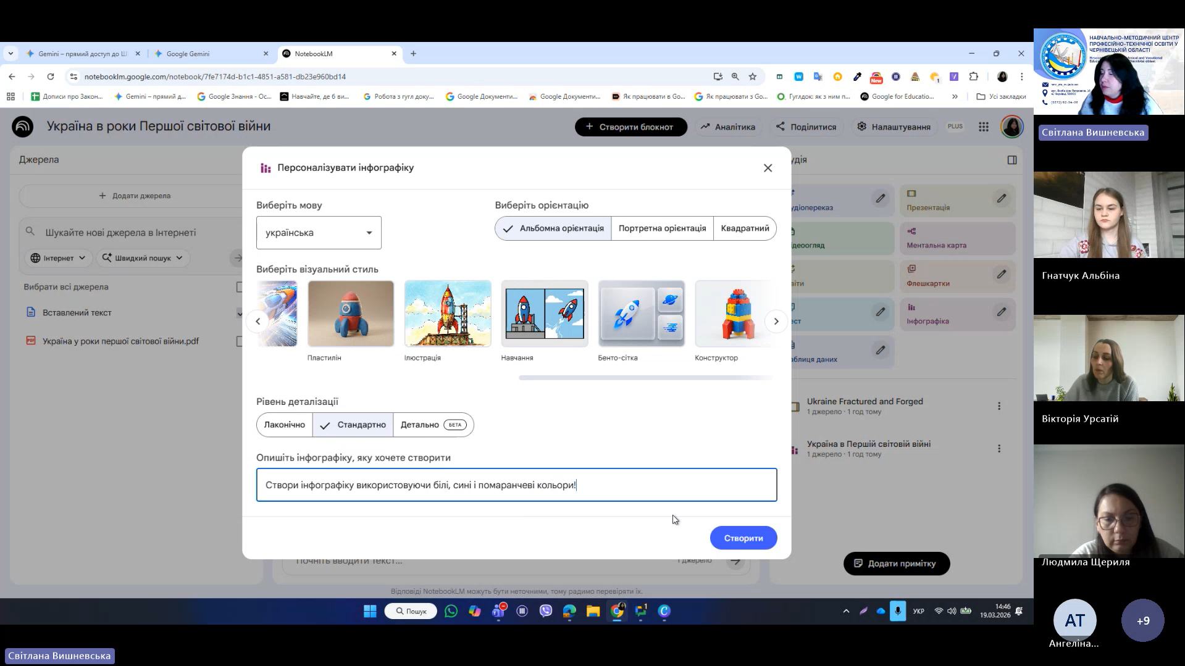This screenshot has height=666, width=1185.
Task: Open File Explorer from taskbar
Action: 593,611
